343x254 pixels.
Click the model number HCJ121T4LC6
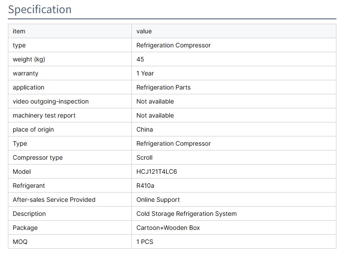pyautogui.click(x=157, y=172)
